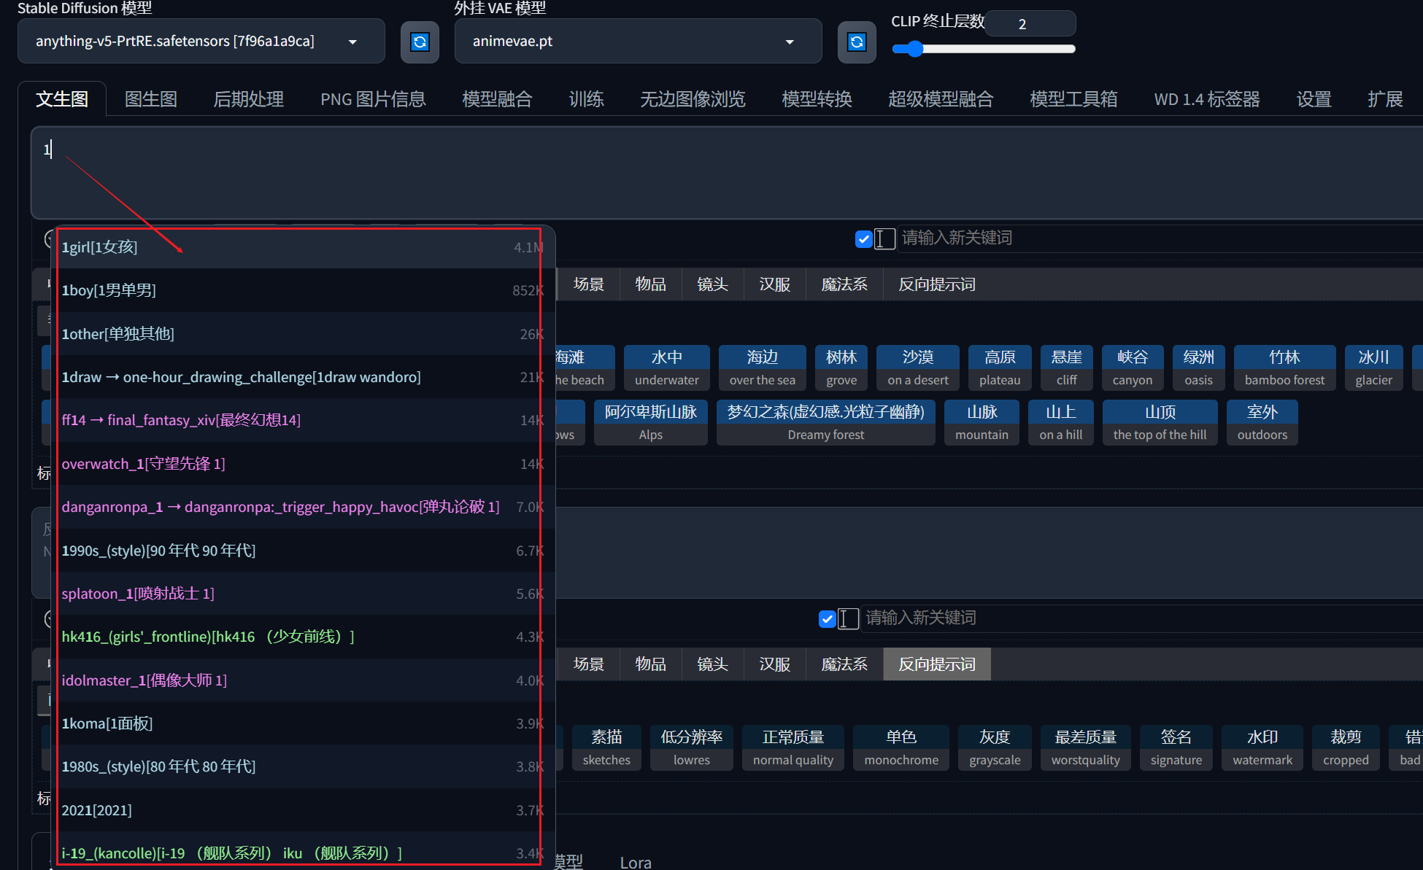Open the 无边图像浏览 tab
The width and height of the screenshot is (1423, 870).
coord(693,99)
